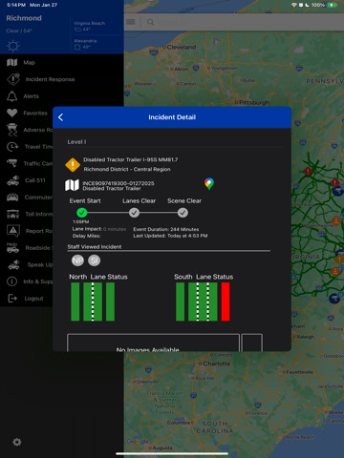This screenshot has height=458, width=344.
Task: Click the leftmost green lane in South Lane Status
Action: 180,302
